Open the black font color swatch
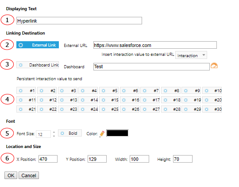The width and height of the screenshot is (239, 187). 117,133
